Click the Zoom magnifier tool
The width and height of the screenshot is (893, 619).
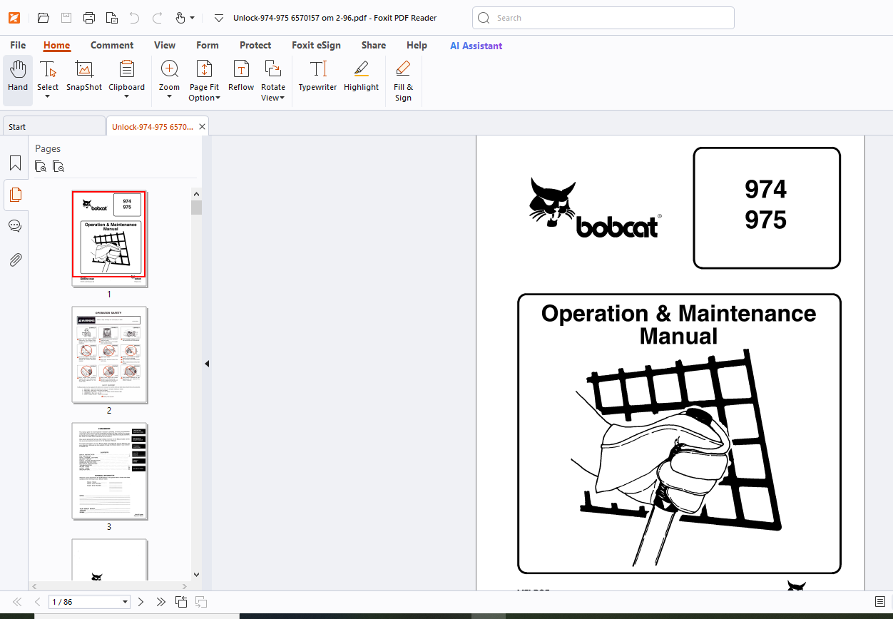(x=169, y=76)
